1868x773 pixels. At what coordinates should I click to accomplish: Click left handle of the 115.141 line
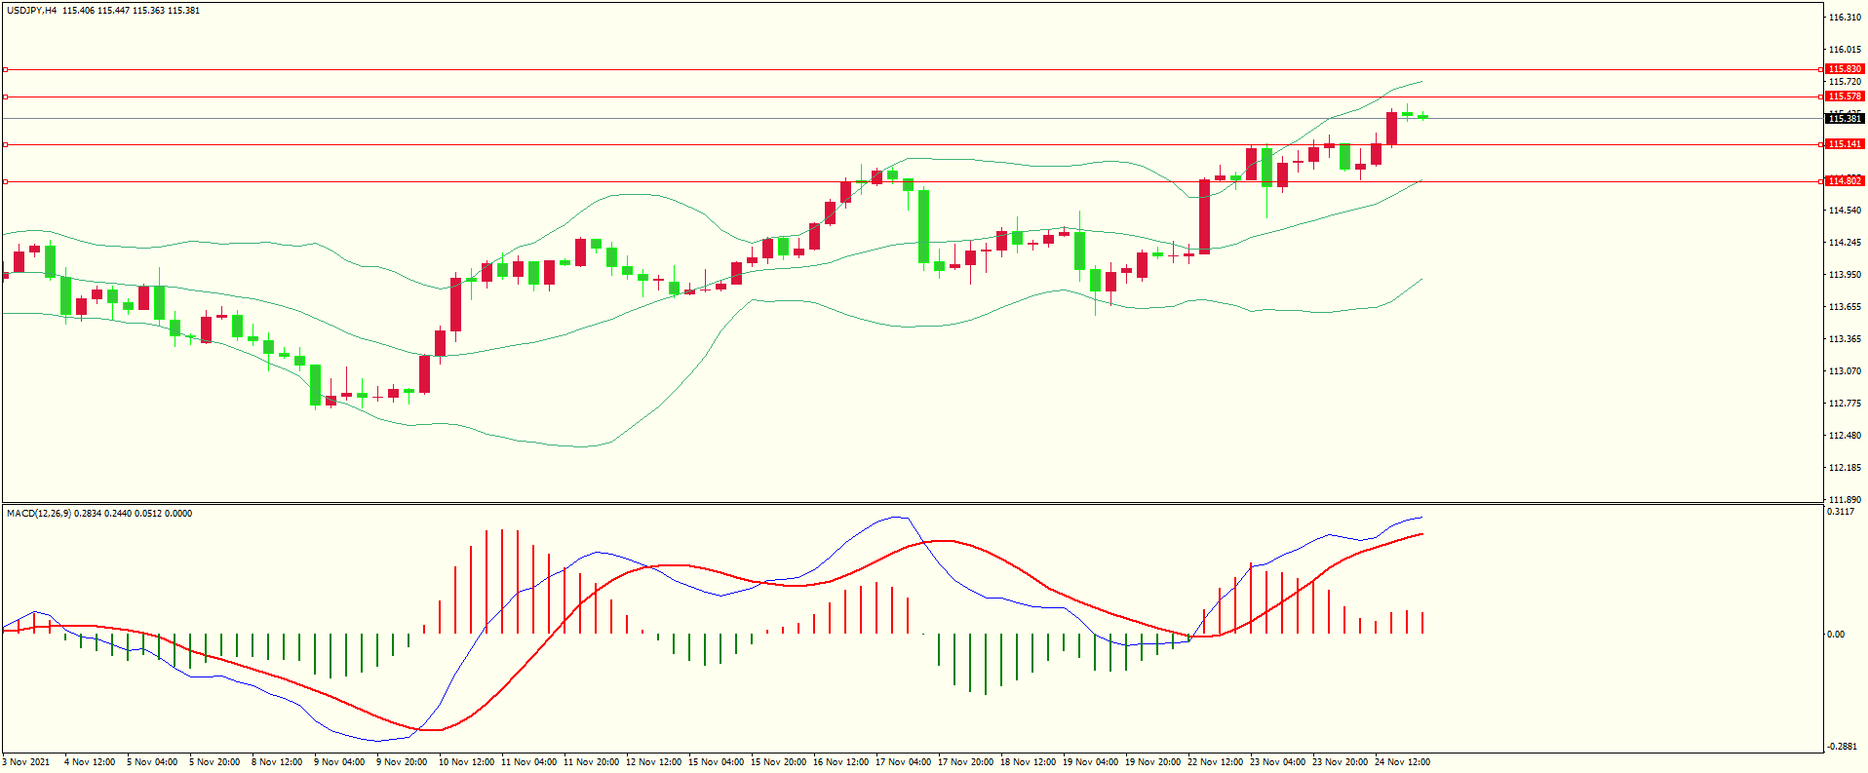pyautogui.click(x=5, y=144)
